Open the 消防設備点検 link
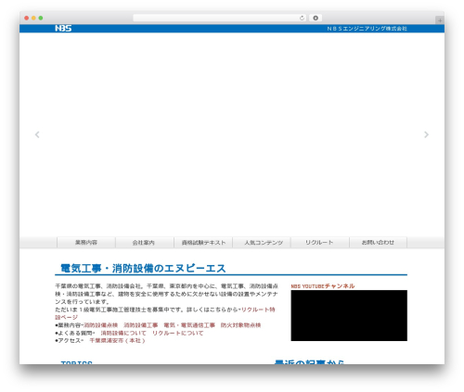The image size is (464, 392). [x=101, y=325]
